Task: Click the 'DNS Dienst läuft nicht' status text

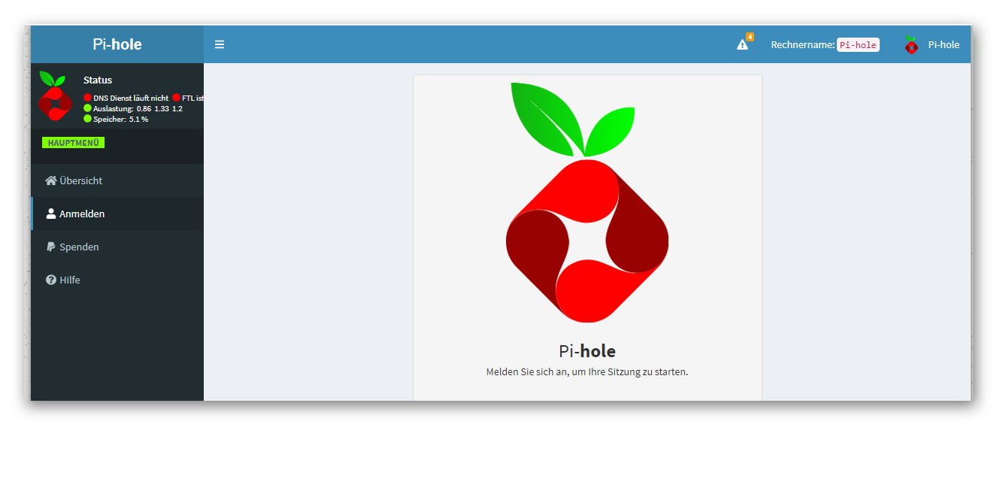Action: coord(131,98)
